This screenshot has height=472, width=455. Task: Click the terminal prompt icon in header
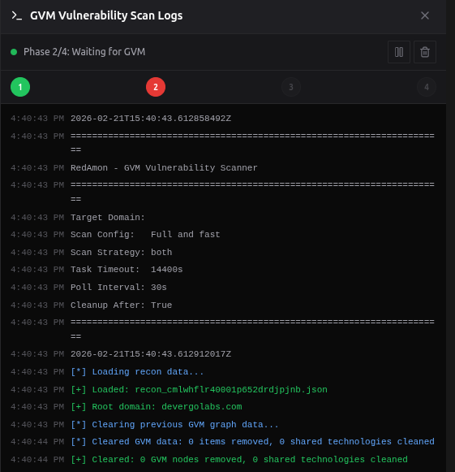pos(16,15)
